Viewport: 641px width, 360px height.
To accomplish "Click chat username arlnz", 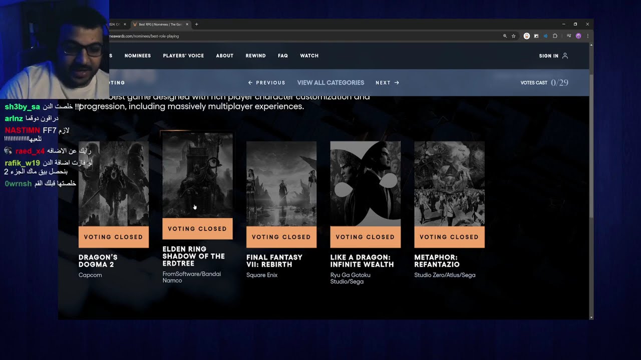I will tap(14, 118).
